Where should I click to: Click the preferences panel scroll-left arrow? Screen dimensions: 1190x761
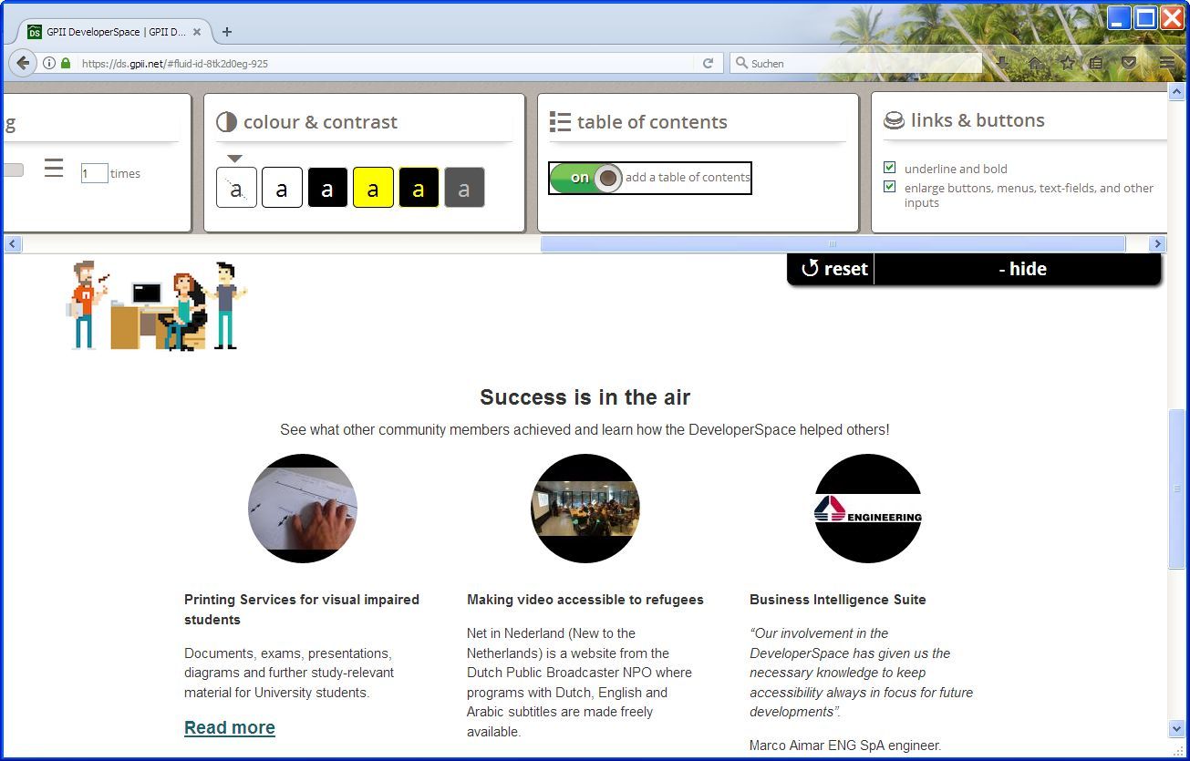click(13, 244)
